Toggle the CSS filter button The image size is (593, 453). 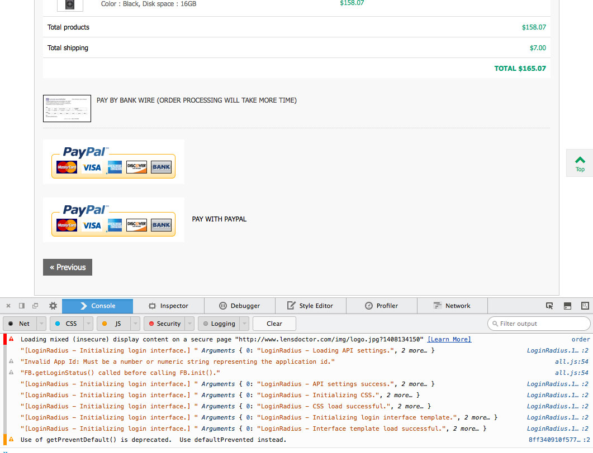pyautogui.click(x=67, y=324)
